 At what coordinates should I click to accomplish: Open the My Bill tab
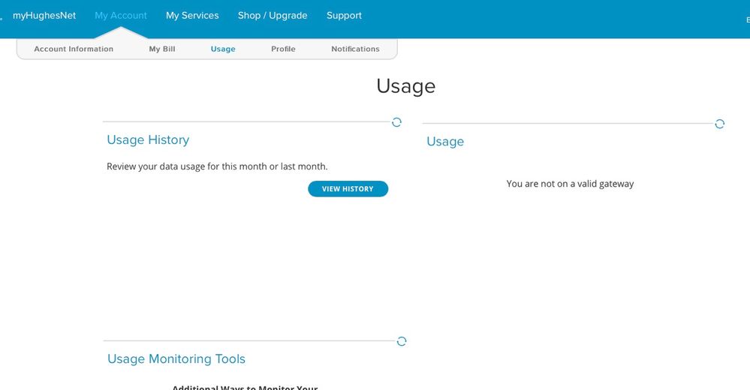(162, 49)
